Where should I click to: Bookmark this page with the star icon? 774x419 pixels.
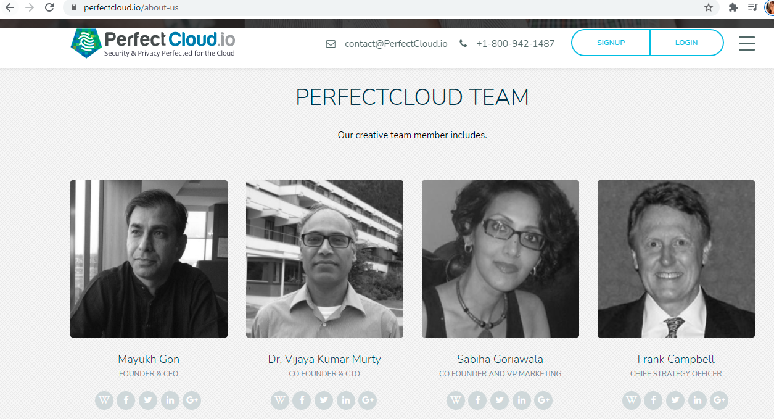pyautogui.click(x=709, y=8)
